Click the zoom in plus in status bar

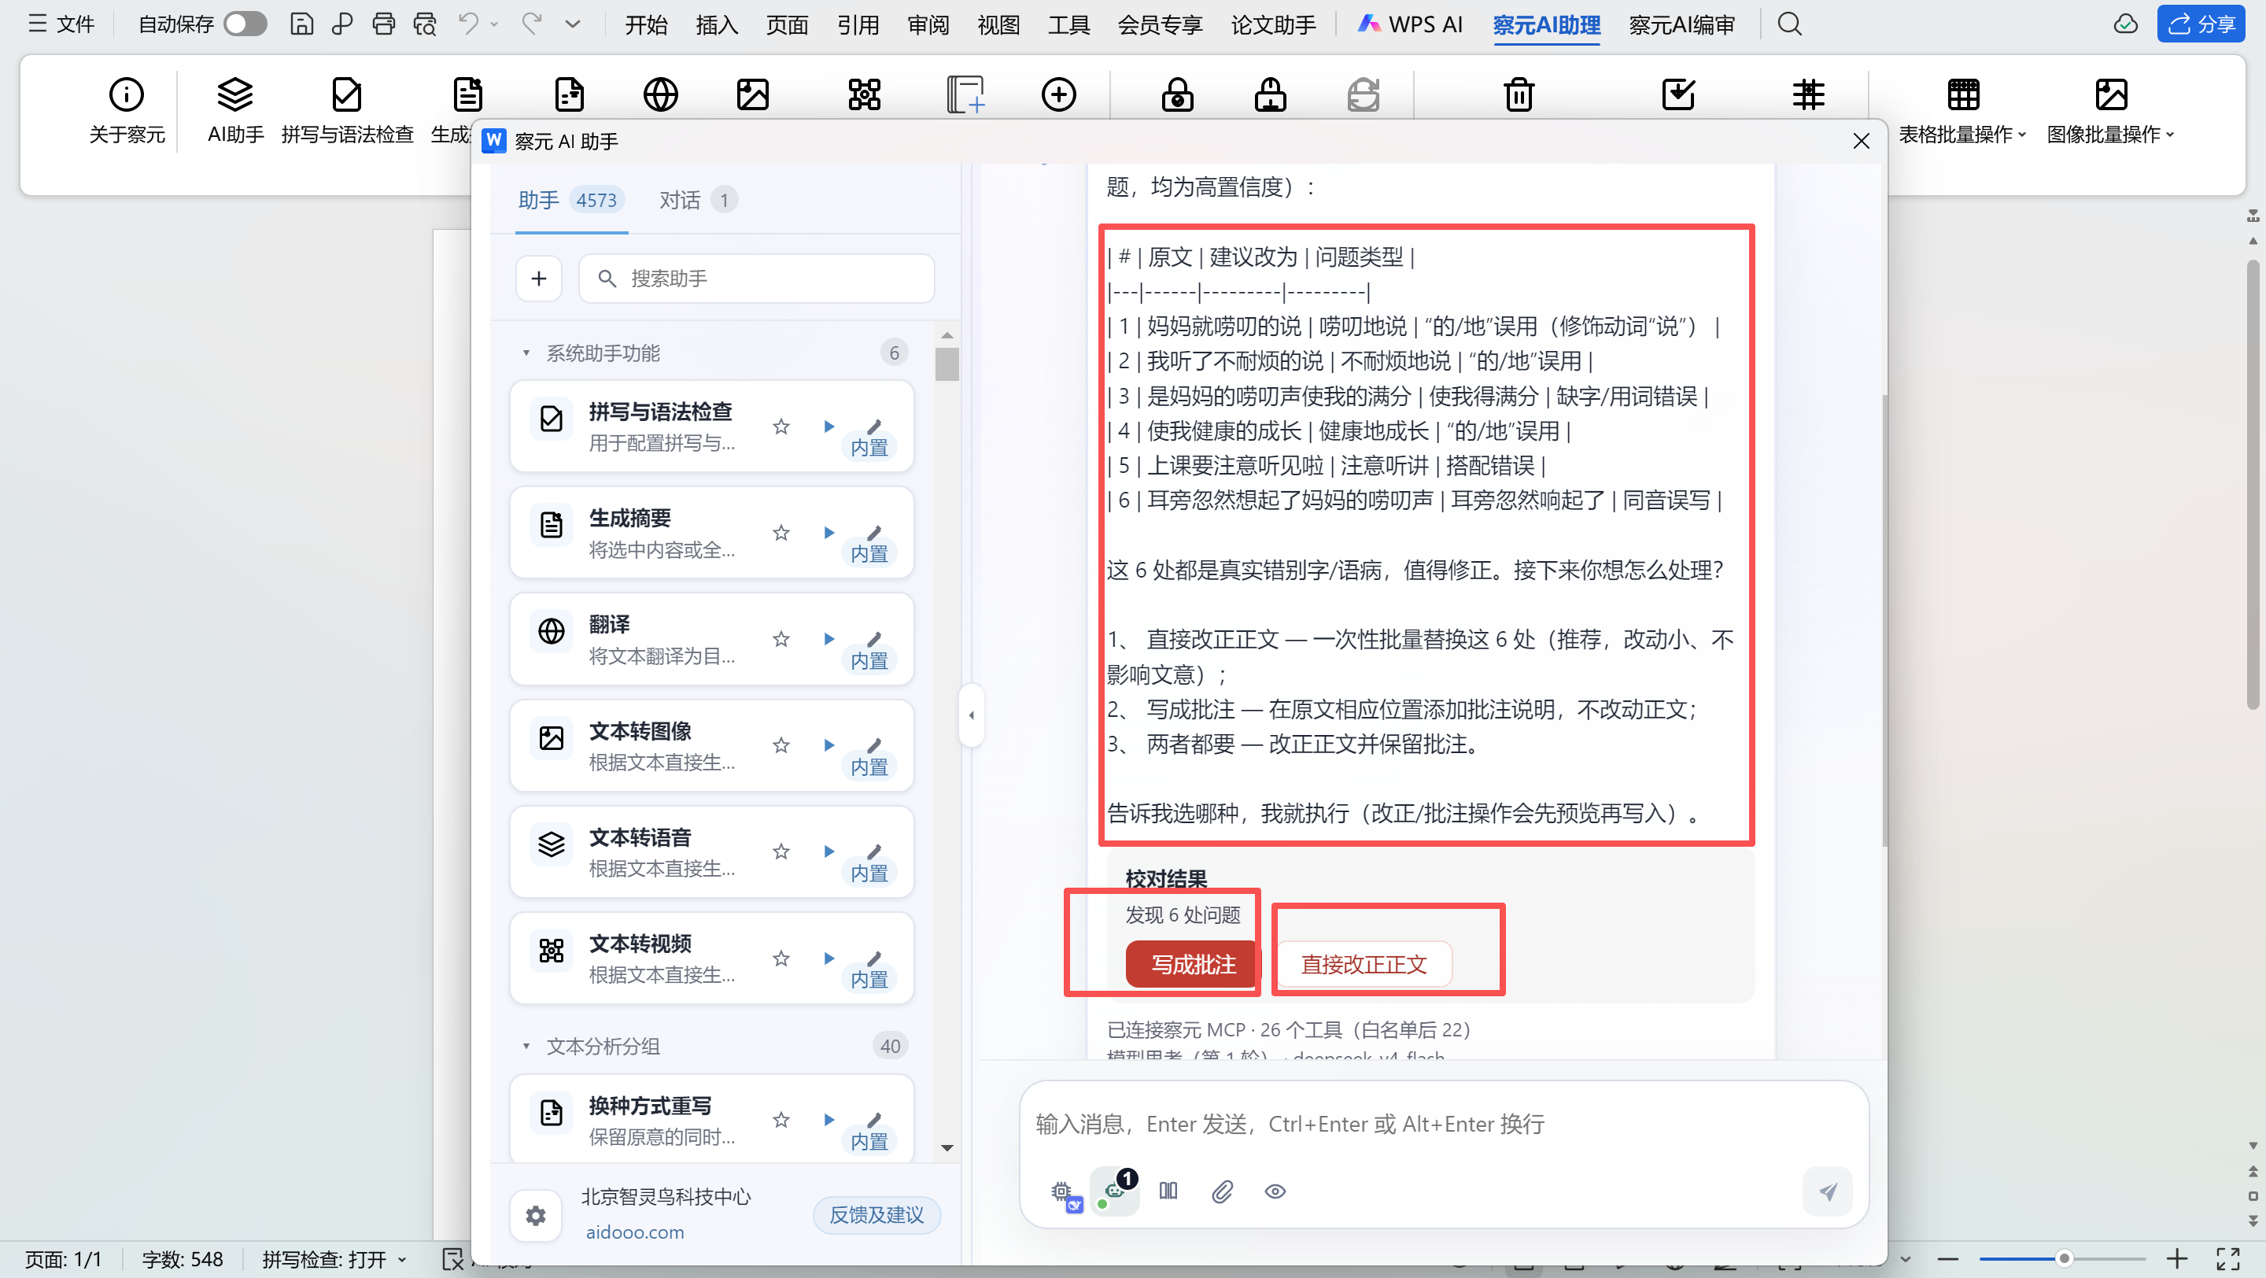point(2176,1260)
